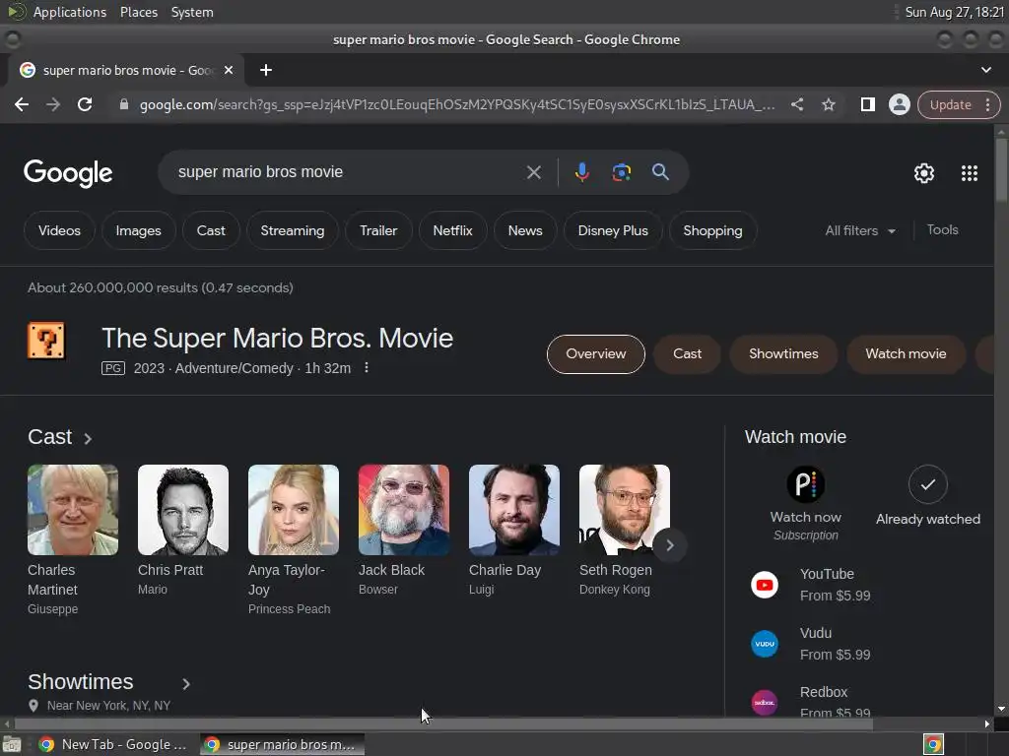Viewport: 1009px width, 756px height.
Task: Select the Netflix filter chip
Action: (452, 230)
